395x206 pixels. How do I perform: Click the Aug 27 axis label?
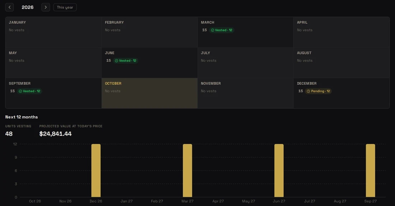(x=340, y=201)
